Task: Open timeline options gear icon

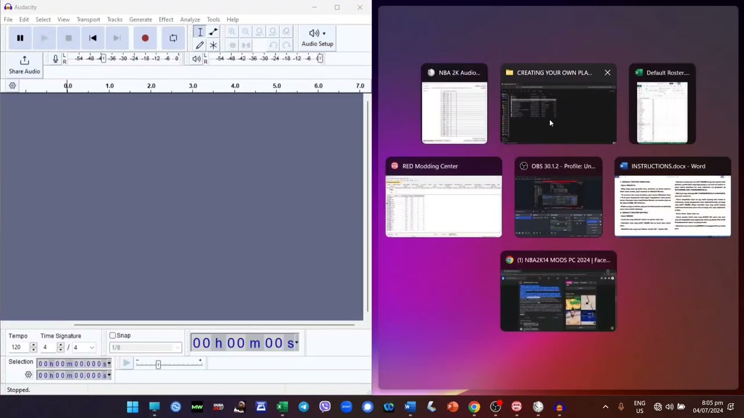Action: click(x=12, y=86)
